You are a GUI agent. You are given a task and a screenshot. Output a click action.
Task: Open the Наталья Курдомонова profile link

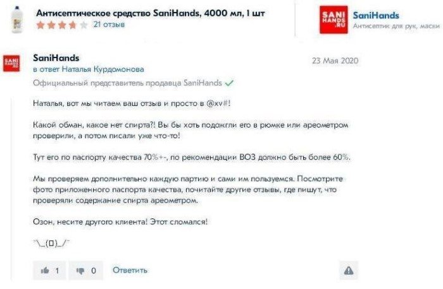[103, 69]
